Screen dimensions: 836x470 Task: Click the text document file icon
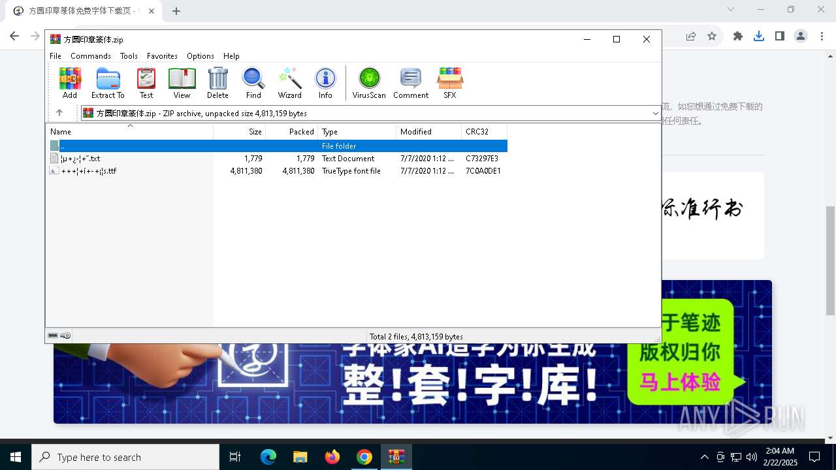55,159
